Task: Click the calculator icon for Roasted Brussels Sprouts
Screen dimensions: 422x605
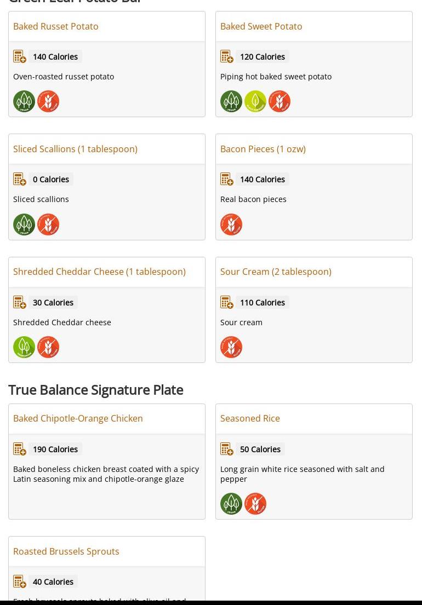Action: coord(20,582)
